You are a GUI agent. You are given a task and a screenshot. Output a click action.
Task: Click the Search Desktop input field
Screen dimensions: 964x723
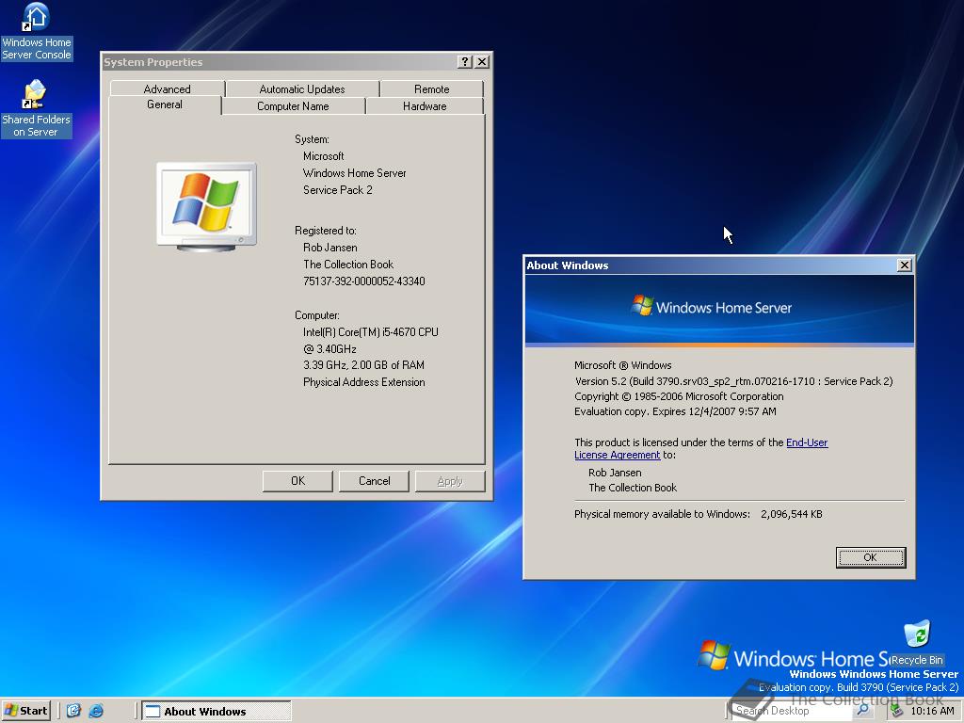tap(792, 711)
